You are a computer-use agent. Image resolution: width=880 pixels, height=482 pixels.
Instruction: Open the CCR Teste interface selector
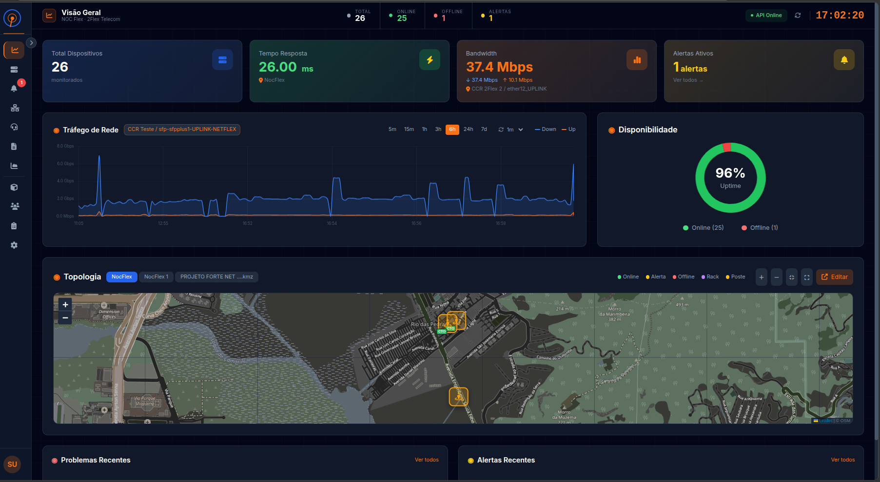pos(182,130)
